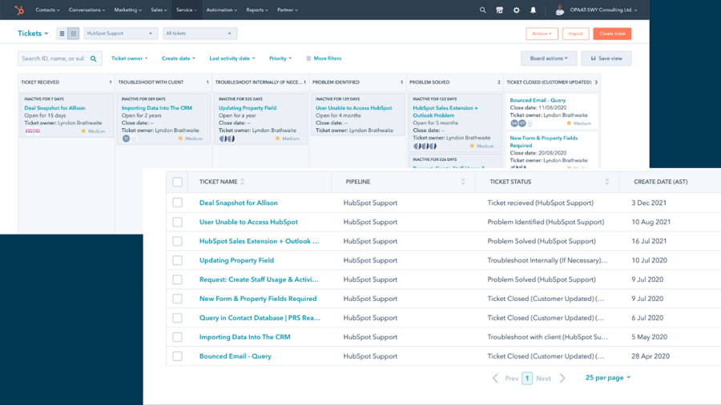Click the Save view button
This screenshot has width=721, height=405.
pos(606,58)
